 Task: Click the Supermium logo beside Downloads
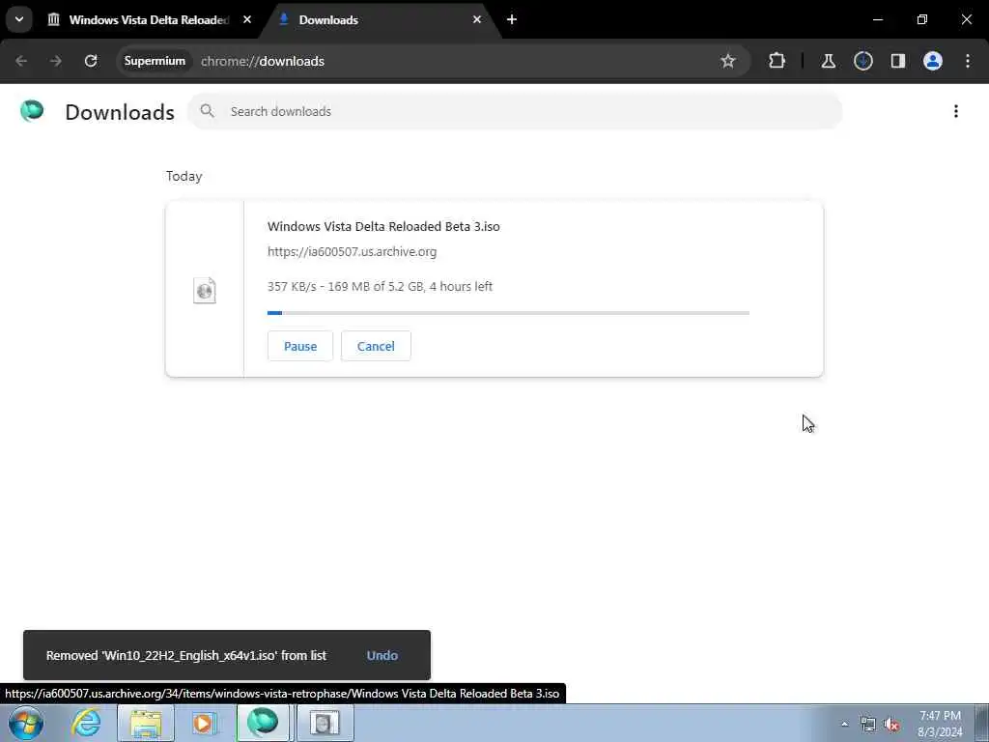[32, 111]
